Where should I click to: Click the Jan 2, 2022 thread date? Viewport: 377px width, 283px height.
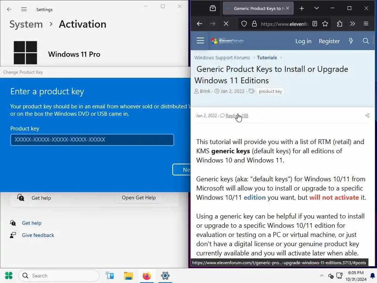tap(232, 91)
